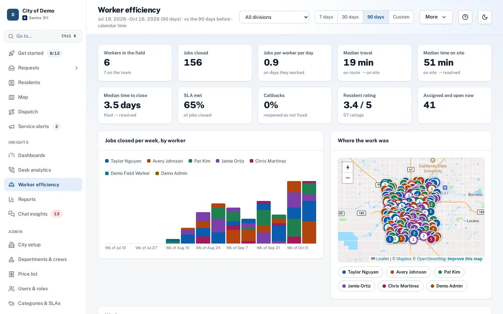Viewport: 503px width, 314px height.
Task: Click the Dashboards gauge icon
Action: [x=12, y=155]
